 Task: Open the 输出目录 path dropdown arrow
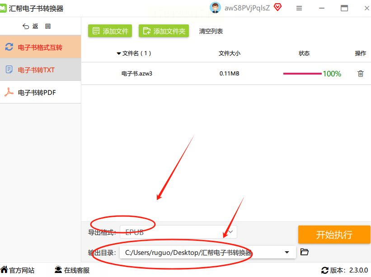coord(287,253)
